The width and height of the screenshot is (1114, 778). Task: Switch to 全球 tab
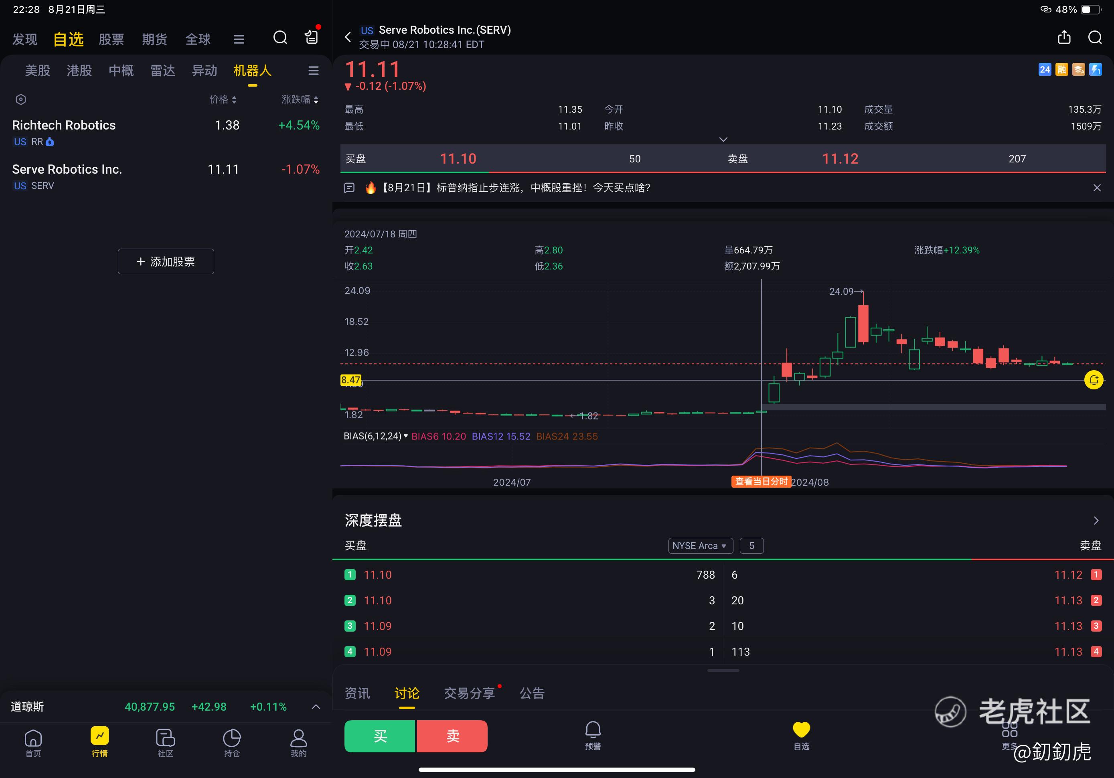[198, 39]
